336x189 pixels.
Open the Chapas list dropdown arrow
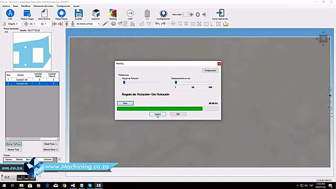59,159
